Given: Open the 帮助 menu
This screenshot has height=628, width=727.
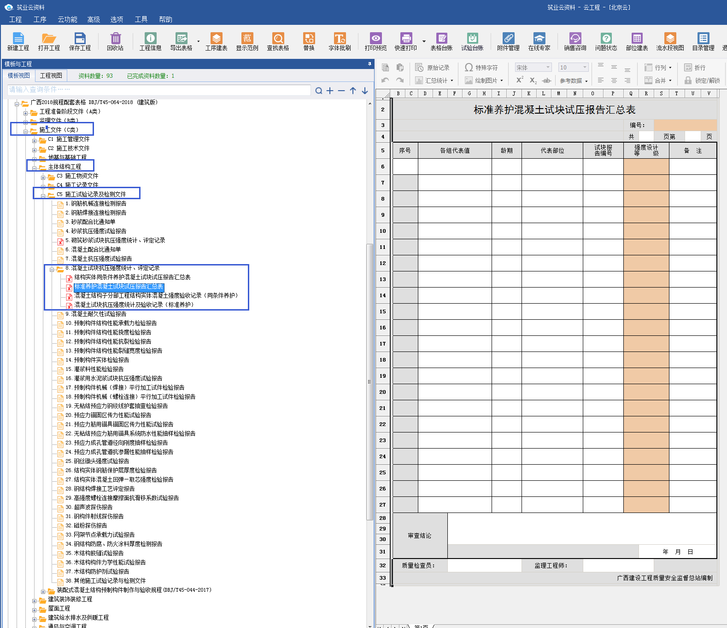Looking at the screenshot, I should pyautogui.click(x=165, y=19).
